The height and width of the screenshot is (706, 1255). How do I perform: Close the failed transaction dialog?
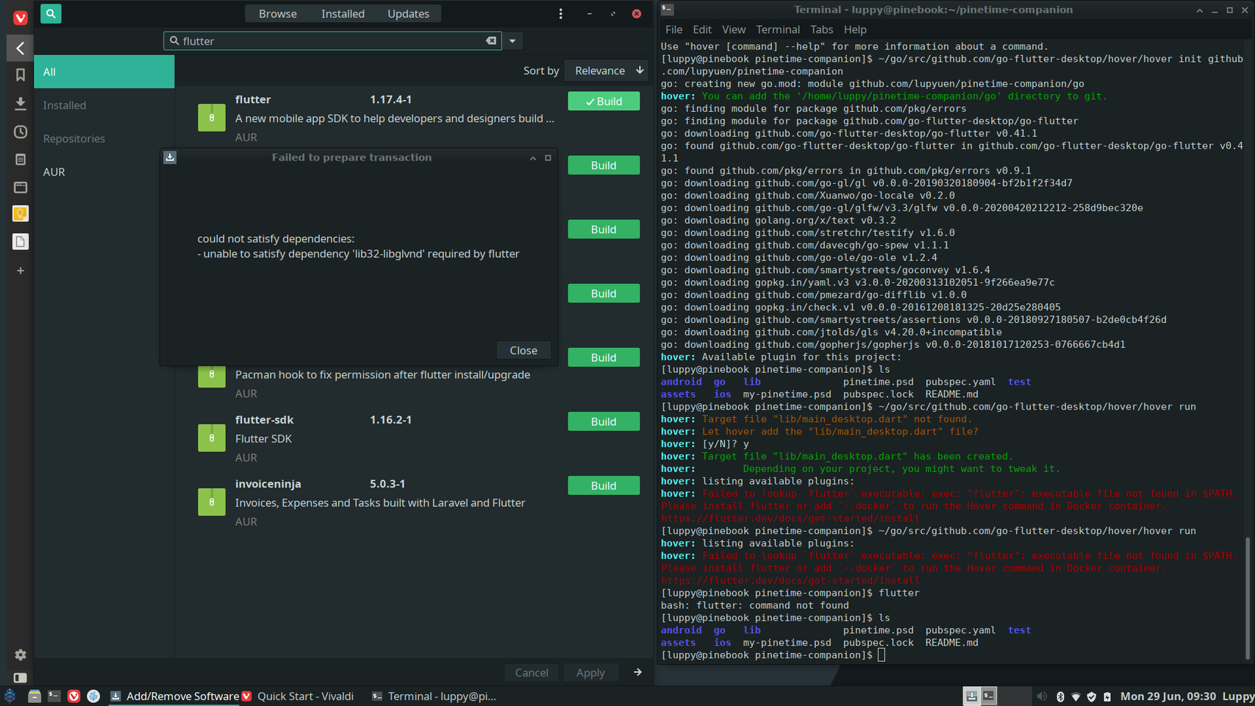(523, 351)
